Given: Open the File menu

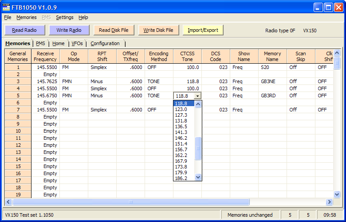Looking at the screenshot, I should tap(8, 17).
